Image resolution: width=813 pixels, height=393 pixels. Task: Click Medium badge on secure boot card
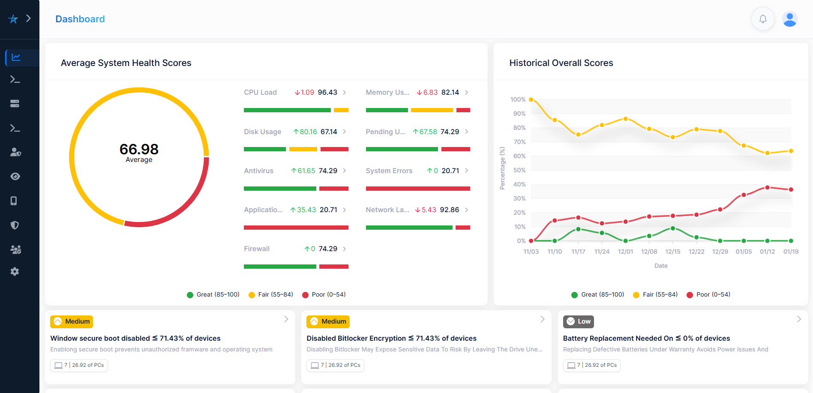click(72, 321)
